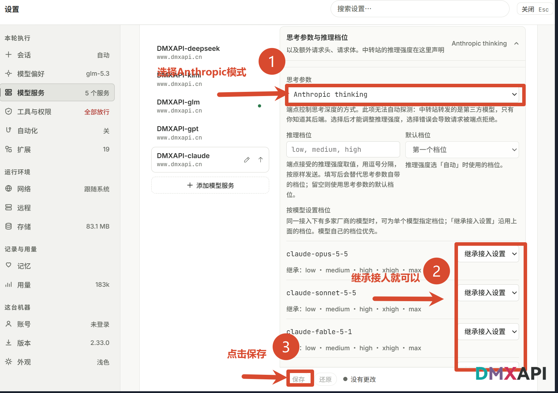This screenshot has width=558, height=393.
Task: Collapse the 思考参数与推理档位 section chevron
Action: tap(516, 43)
